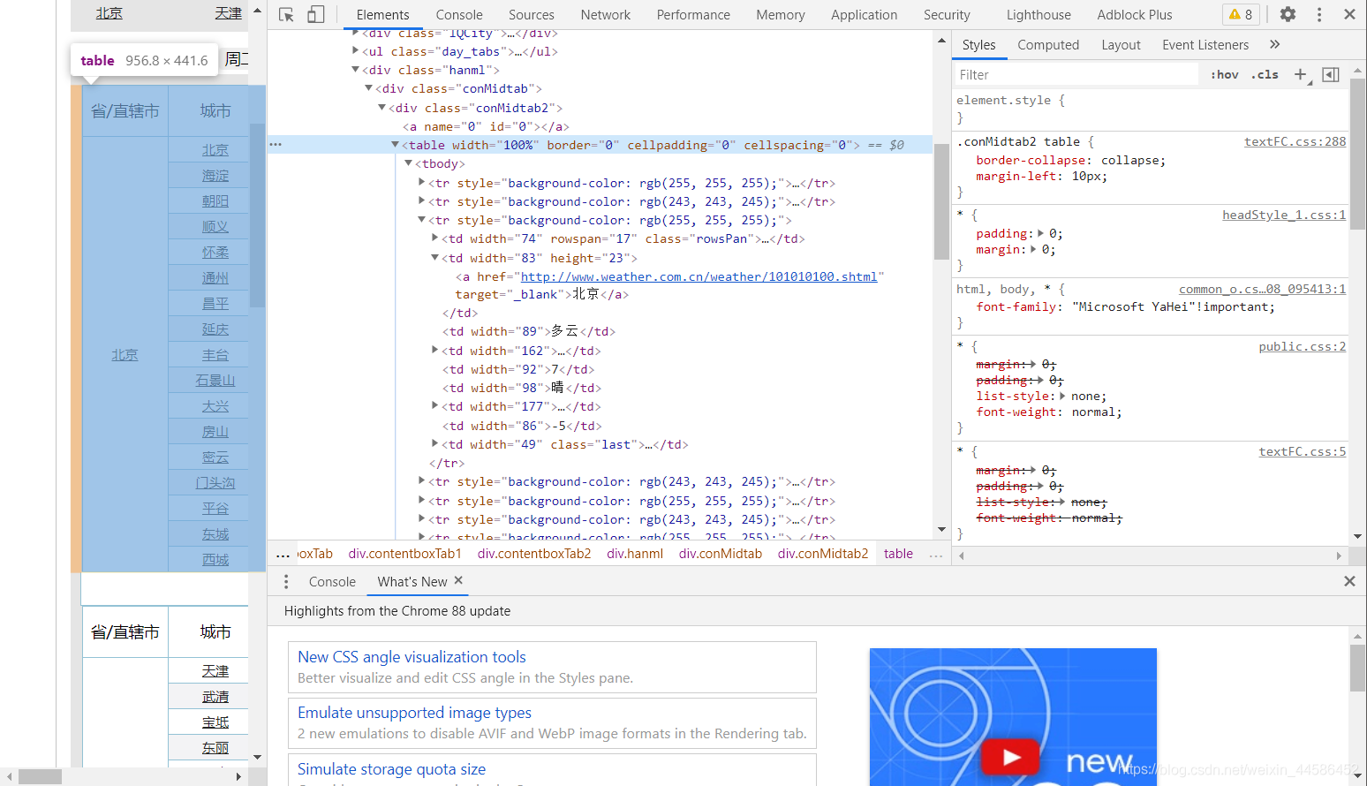The image size is (1367, 786).
Task: Expand the td width 177 node
Action: 435,406
